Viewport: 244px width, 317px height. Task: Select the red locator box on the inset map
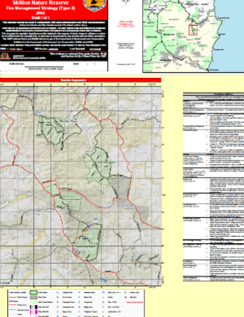(193, 30)
